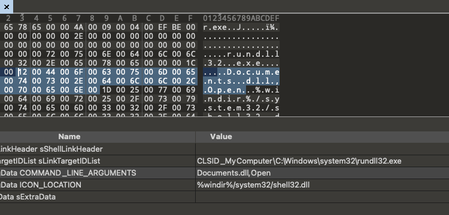Viewport: 449px width, 215px height.
Task: Click ASCII text '.3.2...e.x.e....'
Action: tap(241, 63)
